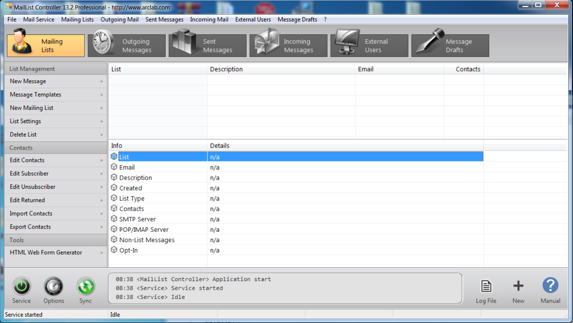Viewport: 573px width, 323px height.
Task: Select the SMTP Server info row
Action: (x=137, y=219)
